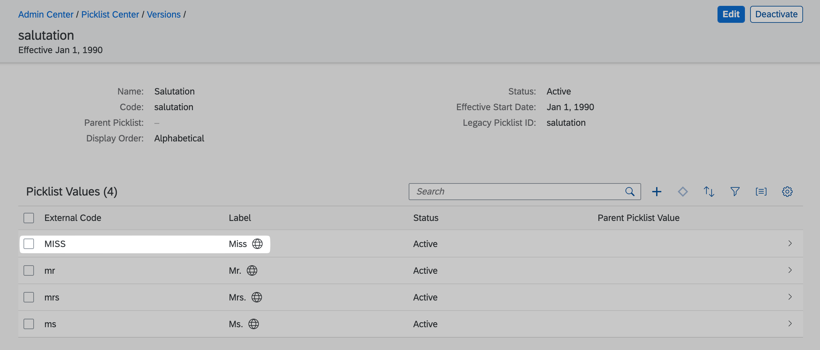Click the globe icon next to Mrs. label
Viewport: 820px width, 350px height.
pos(257,297)
